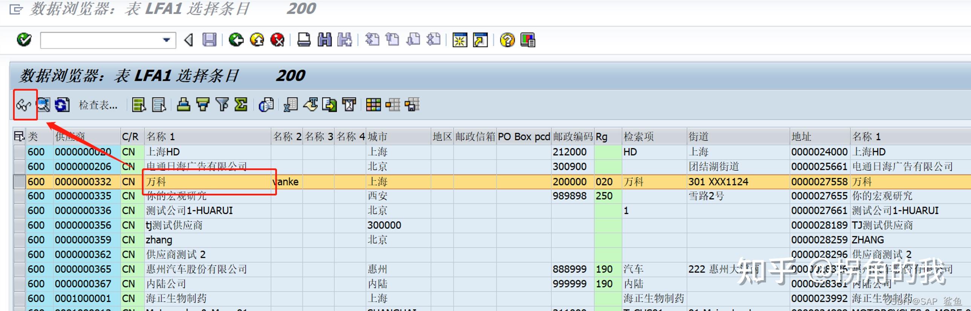Change layout with the colored grid icon
This screenshot has height=311, width=971.
click(x=373, y=105)
